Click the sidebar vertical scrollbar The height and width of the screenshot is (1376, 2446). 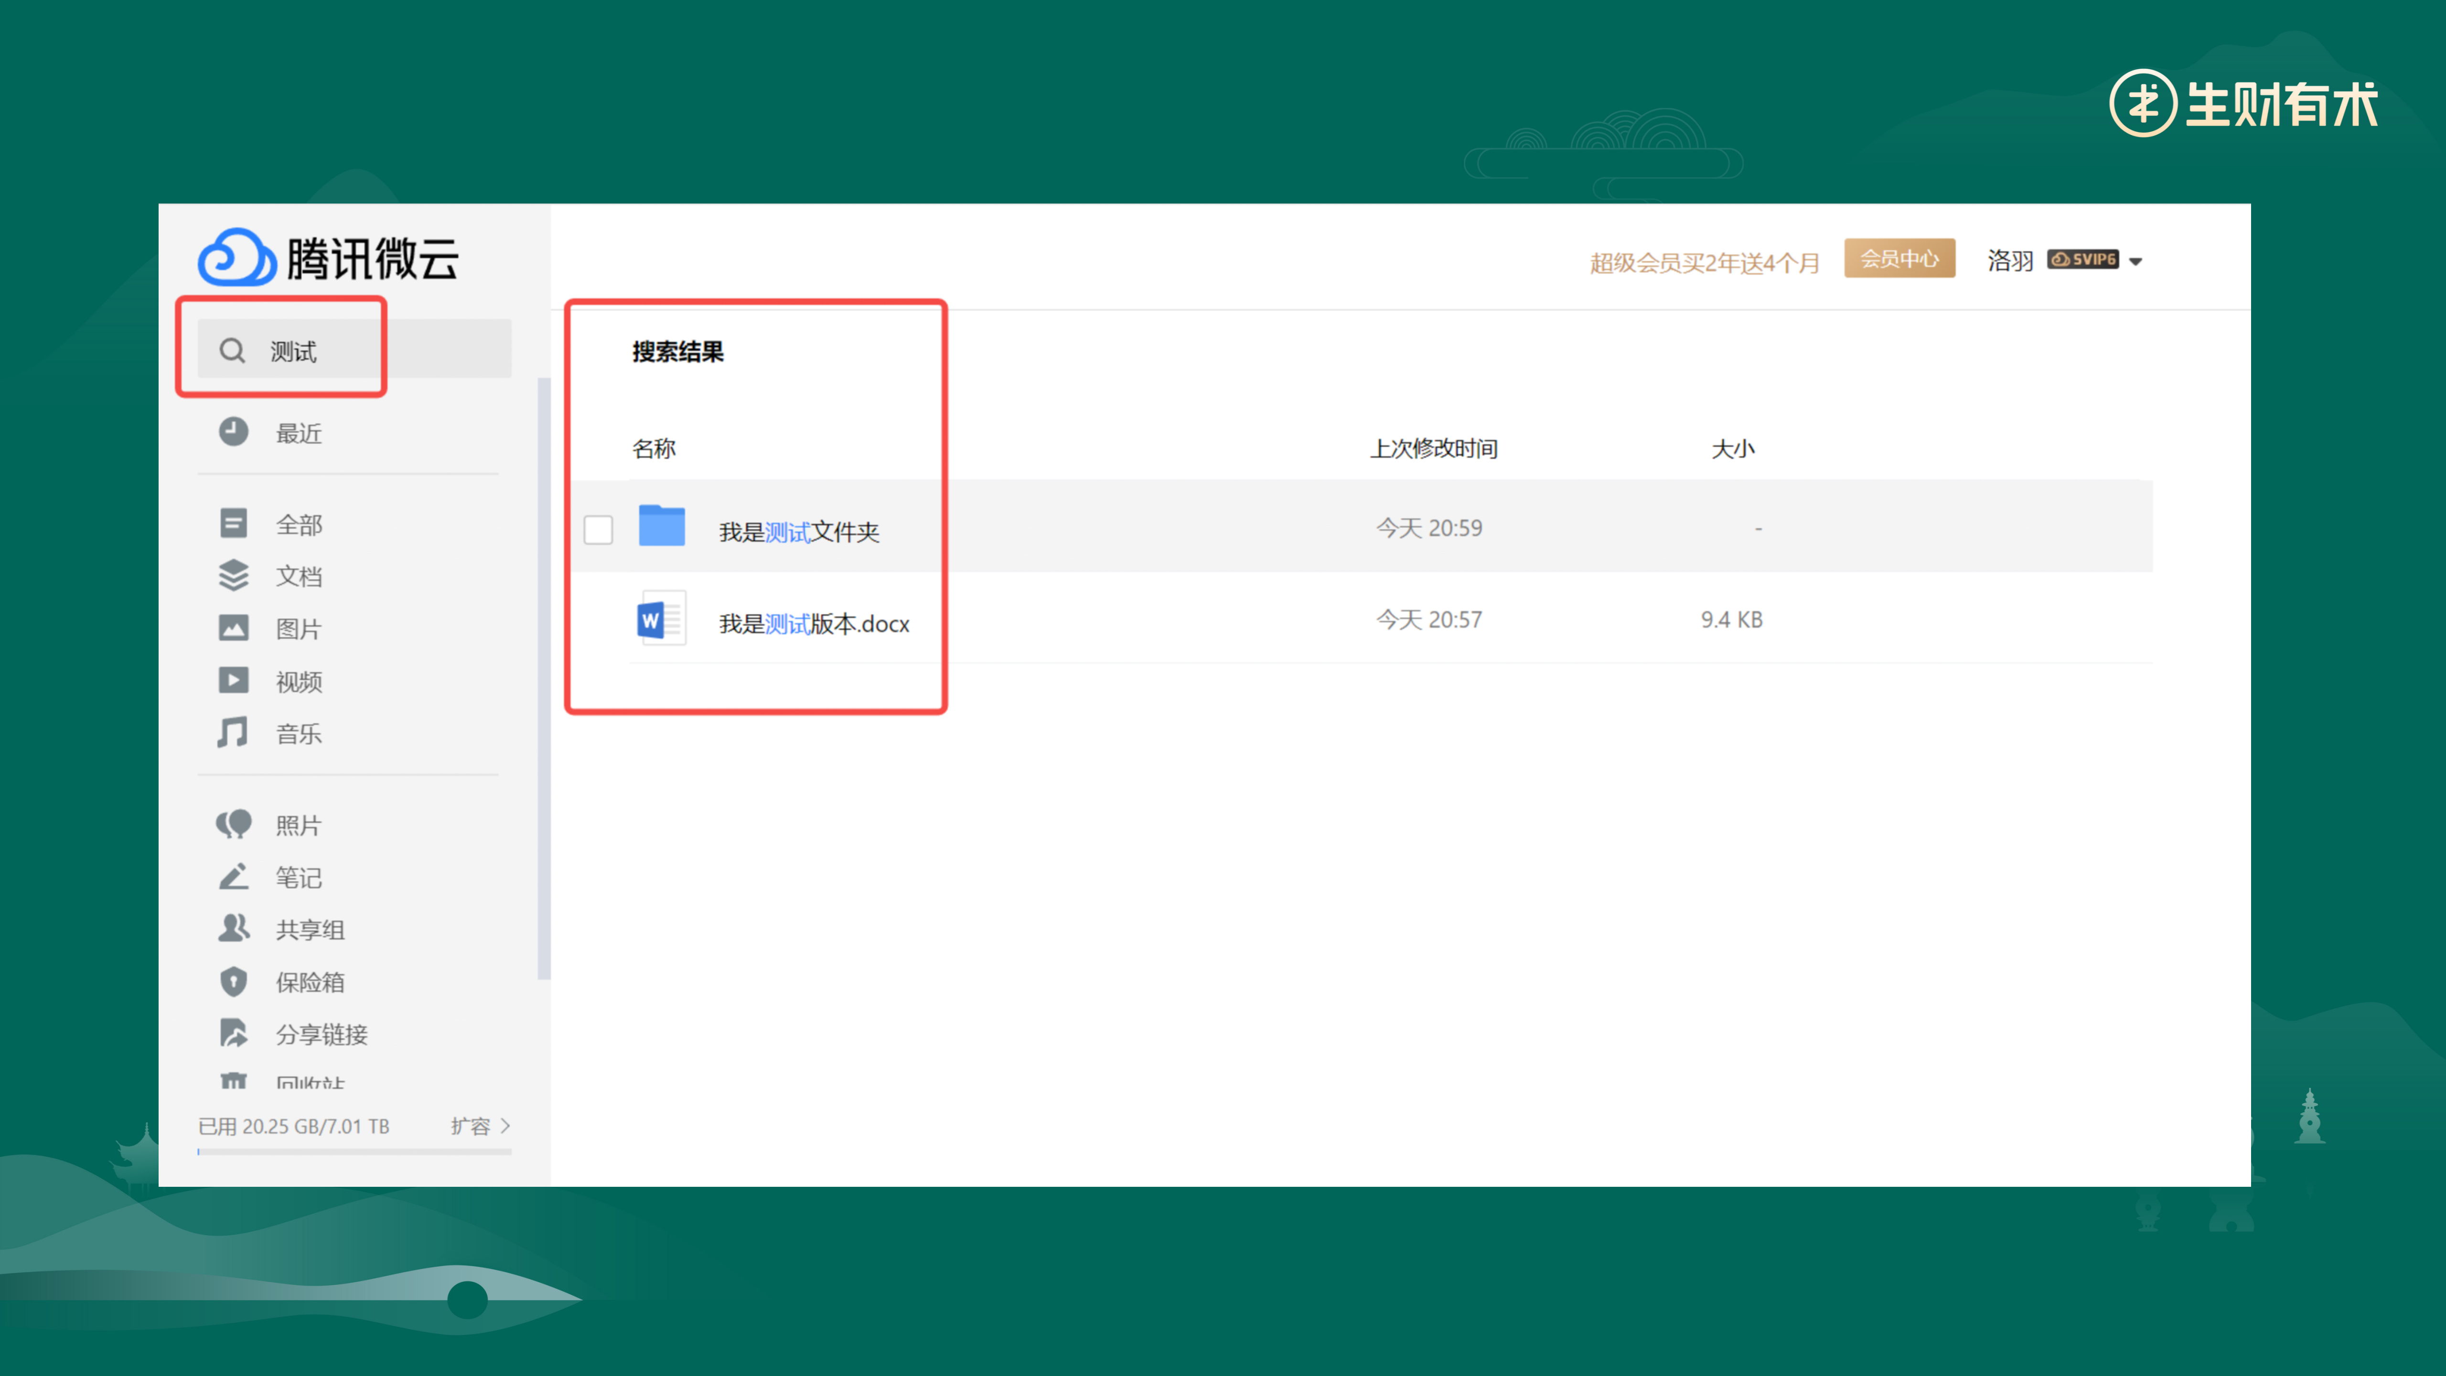pyautogui.click(x=543, y=678)
